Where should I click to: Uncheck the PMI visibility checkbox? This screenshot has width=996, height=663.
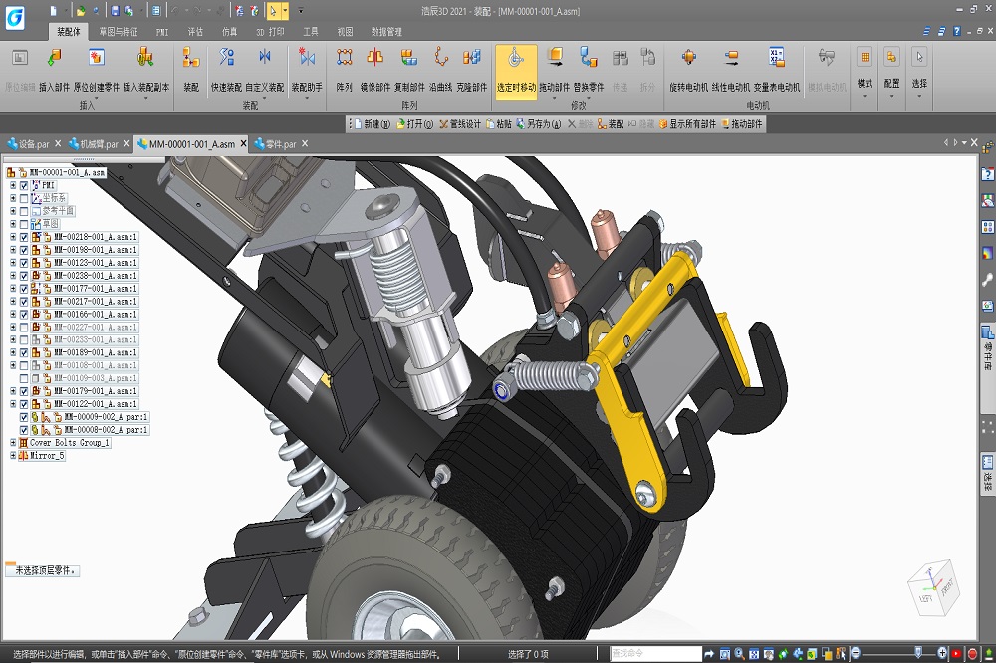click(x=24, y=185)
